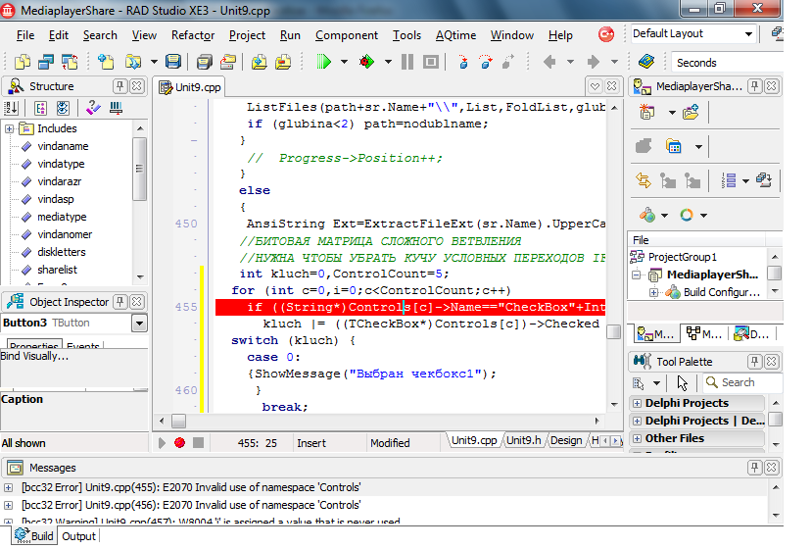
Task: Click the Save disk icon in toolbar
Action: click(173, 62)
